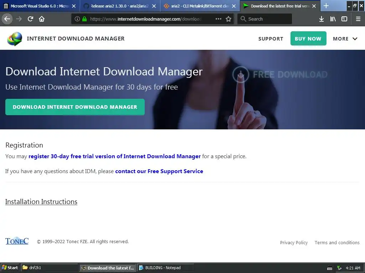Select the Download the latest taskbar button

pos(108,268)
